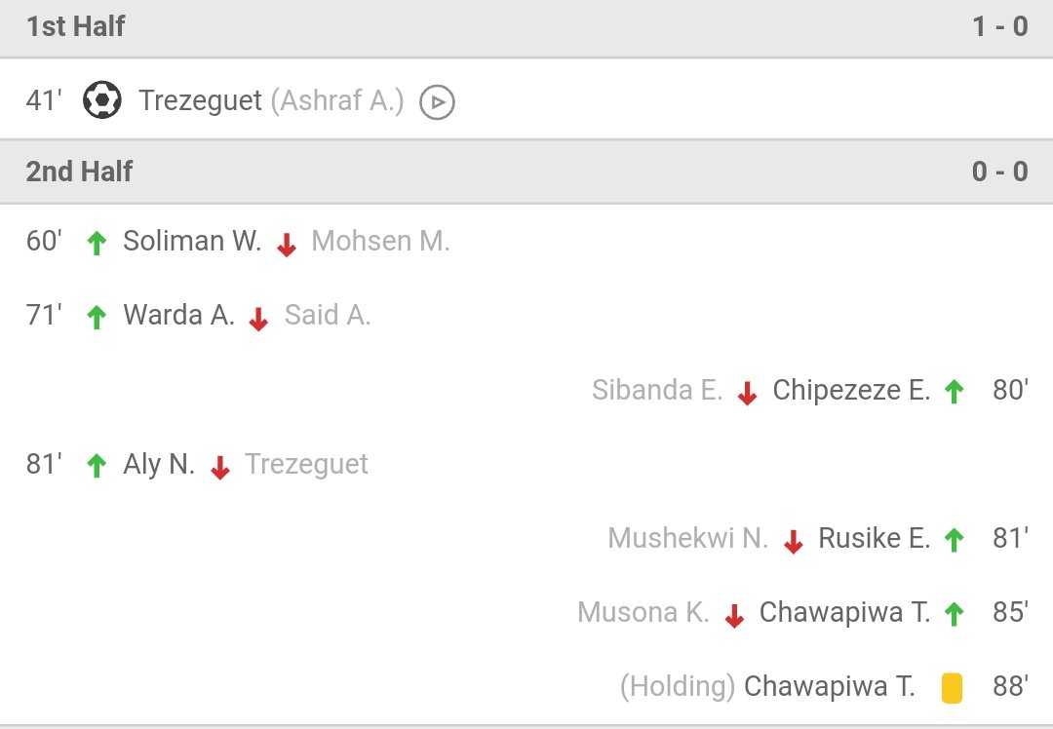
Task: Click the 88' Holding booking text
Action: 677,687
